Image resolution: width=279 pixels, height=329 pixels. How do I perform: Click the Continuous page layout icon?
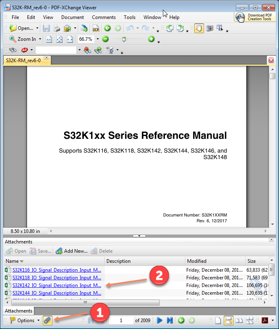click(x=228, y=321)
